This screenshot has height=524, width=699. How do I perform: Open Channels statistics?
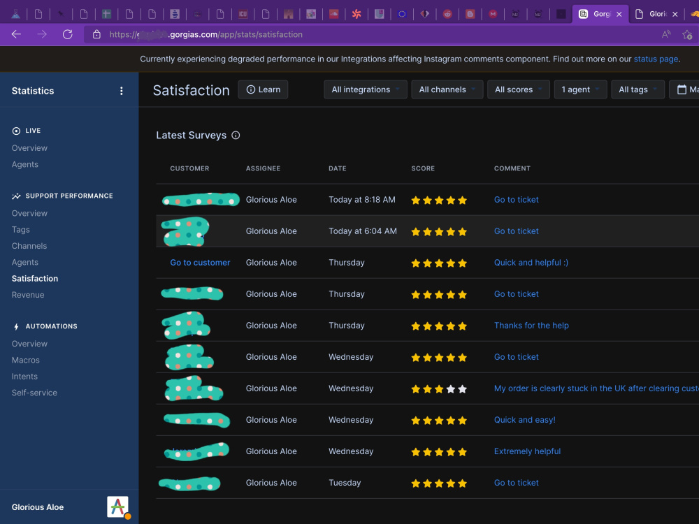point(29,246)
